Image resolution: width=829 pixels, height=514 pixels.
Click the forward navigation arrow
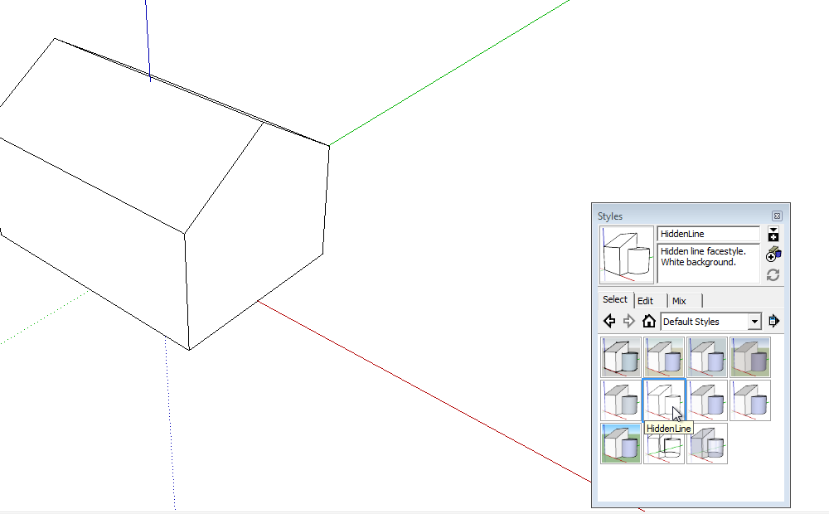tap(629, 322)
